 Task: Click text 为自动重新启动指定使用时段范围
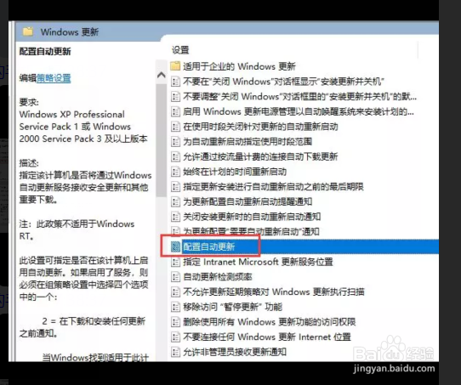coord(248,142)
